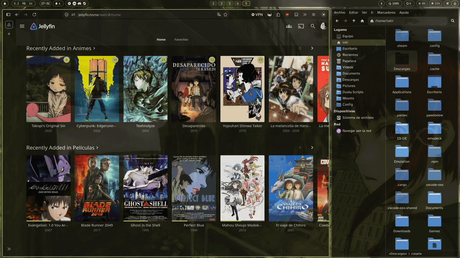460x258 pixels.
Task: Switch to workspace 3
Action: click(230, 3)
